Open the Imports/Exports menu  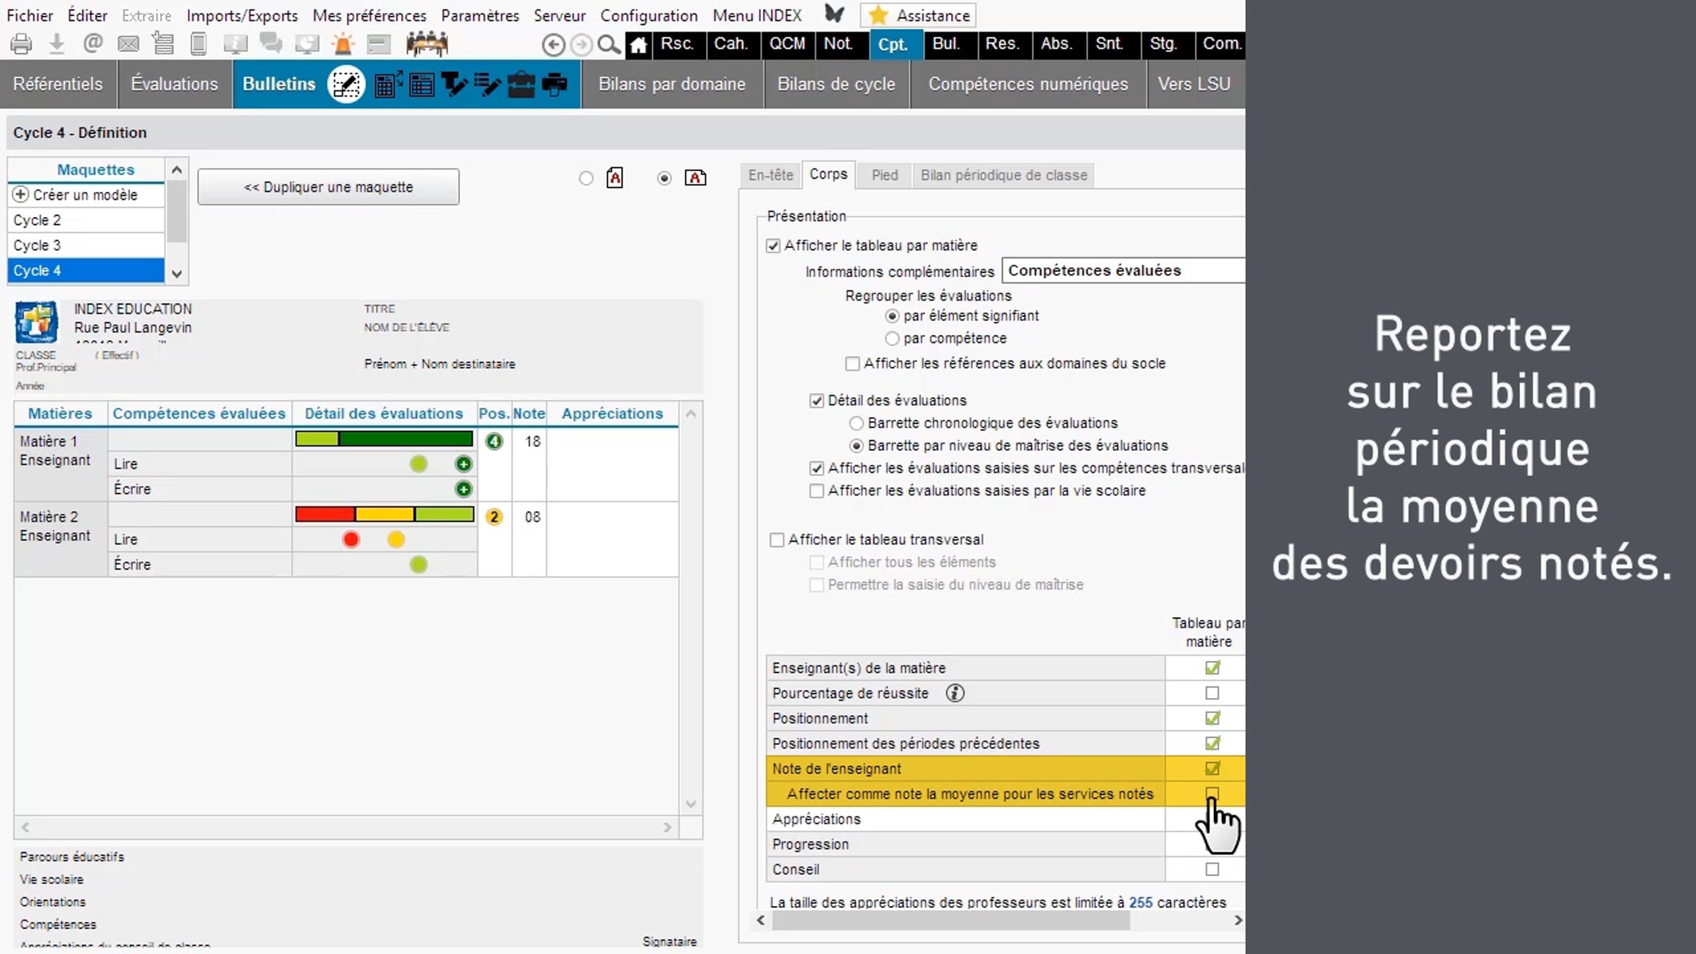(x=242, y=16)
